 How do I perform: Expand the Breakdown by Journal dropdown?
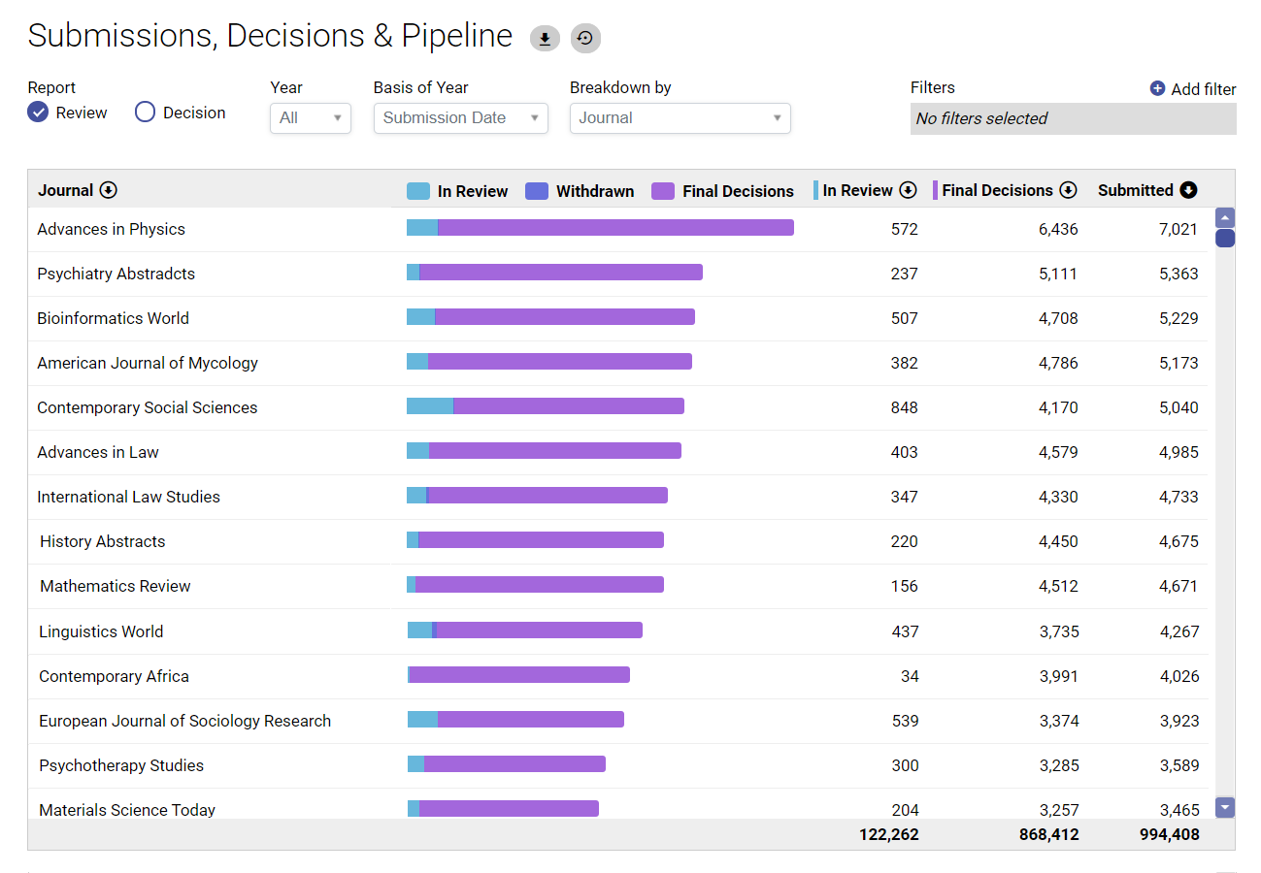click(680, 118)
